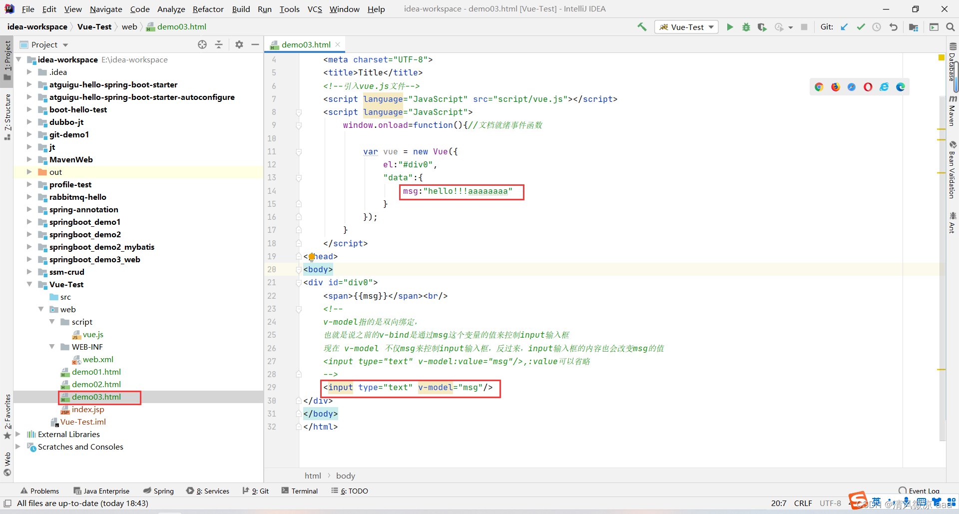
Task: Open page in Chrome browser
Action: coord(819,87)
